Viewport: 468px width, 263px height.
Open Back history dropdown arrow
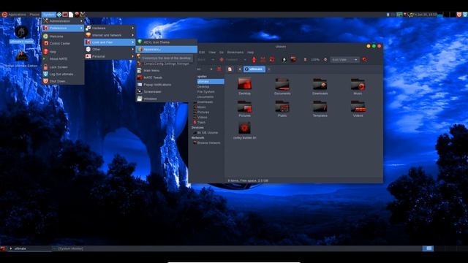[213, 60]
